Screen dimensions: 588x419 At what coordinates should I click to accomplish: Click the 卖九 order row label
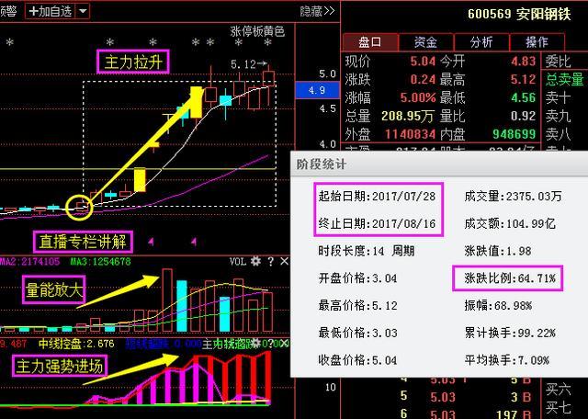tap(559, 116)
